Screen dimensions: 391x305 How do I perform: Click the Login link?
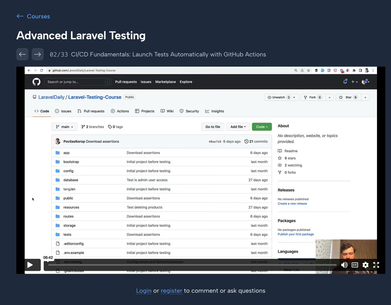[144, 291]
